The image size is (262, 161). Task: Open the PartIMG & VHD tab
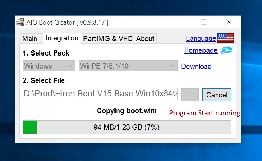(108, 39)
